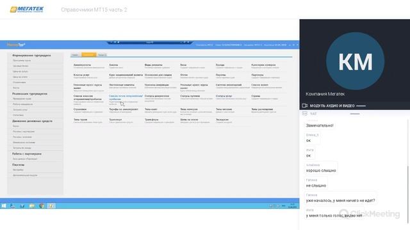Select Статистика in the sidebar
Image resolution: width=410 pixels, height=230 pixels.
tap(18, 115)
